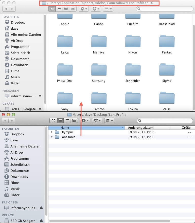
Task: Open the Dropbox toolbar menu in LensProfile window
Action: [97, 121]
